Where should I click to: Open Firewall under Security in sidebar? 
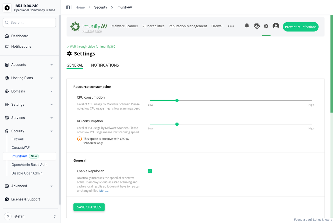pyautogui.click(x=17, y=139)
